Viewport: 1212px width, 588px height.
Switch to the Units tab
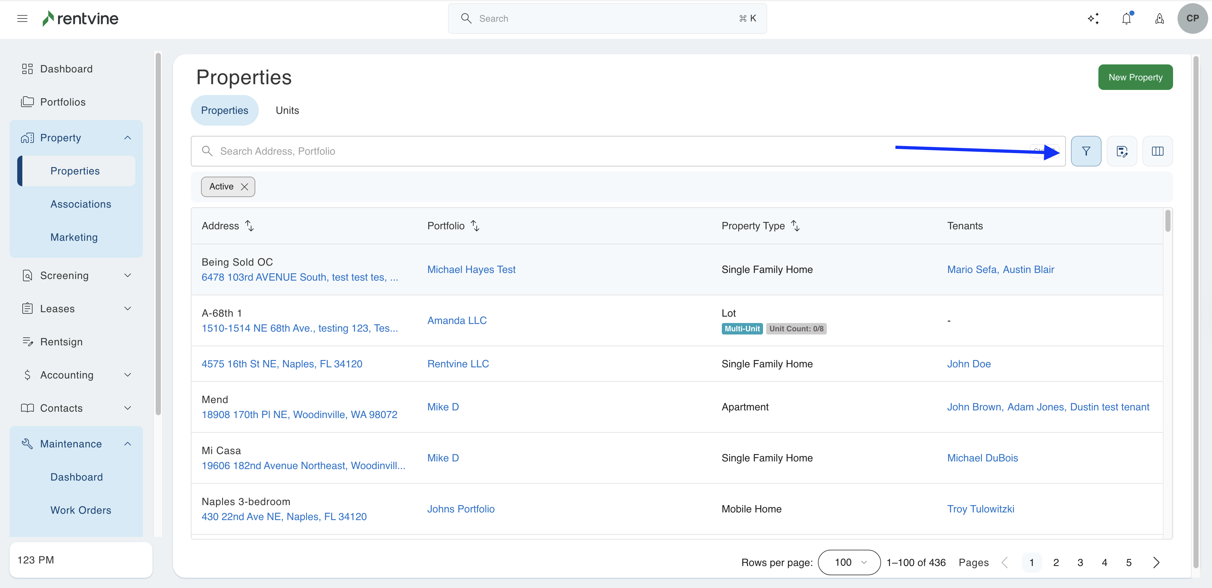click(287, 110)
